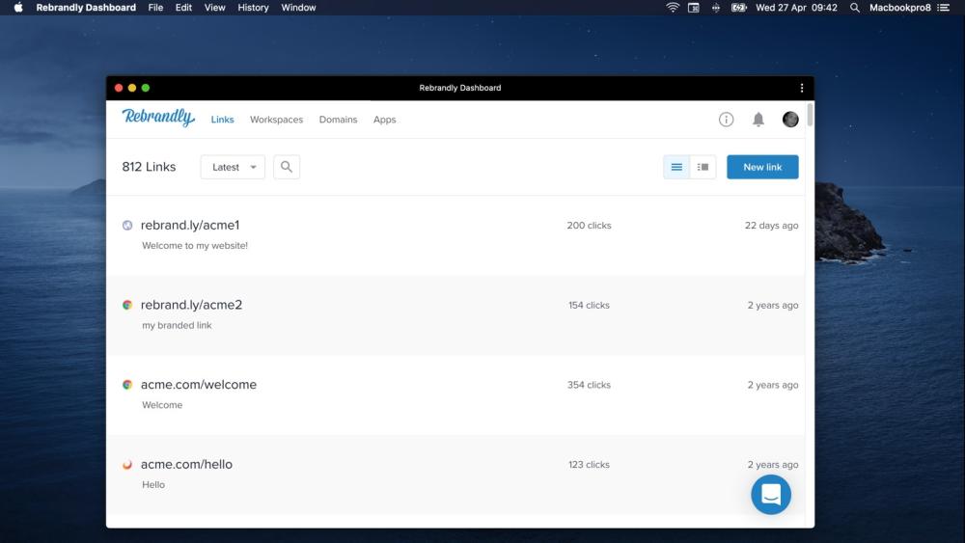Go to the Domains tab
The width and height of the screenshot is (965, 543).
338,120
